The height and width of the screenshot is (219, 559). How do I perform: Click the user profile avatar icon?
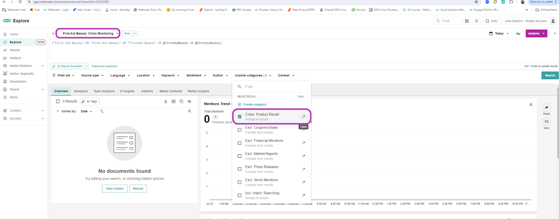pyautogui.click(x=553, y=21)
